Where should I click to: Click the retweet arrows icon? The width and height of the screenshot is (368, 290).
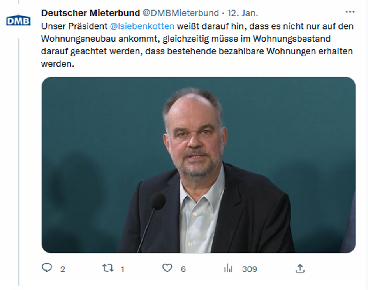tap(107, 268)
